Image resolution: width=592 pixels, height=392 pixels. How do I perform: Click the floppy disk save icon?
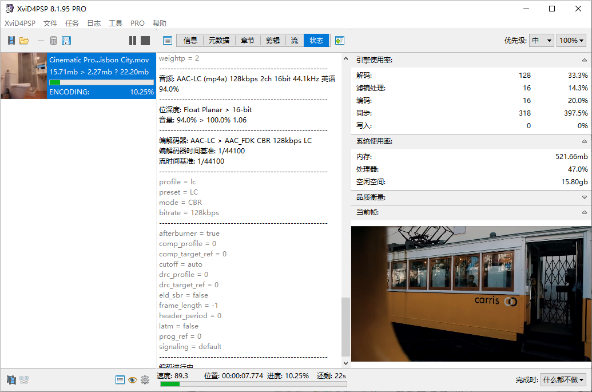pos(66,41)
